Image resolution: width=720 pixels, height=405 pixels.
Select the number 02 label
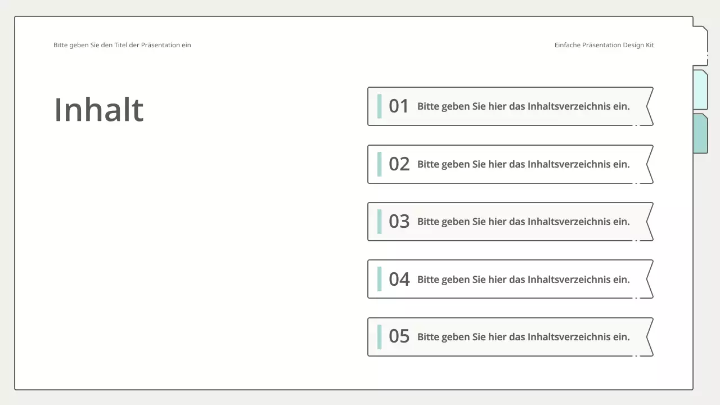click(399, 164)
